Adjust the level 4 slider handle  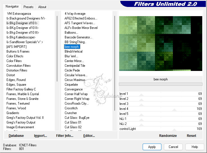pyautogui.click(x=174, y=110)
